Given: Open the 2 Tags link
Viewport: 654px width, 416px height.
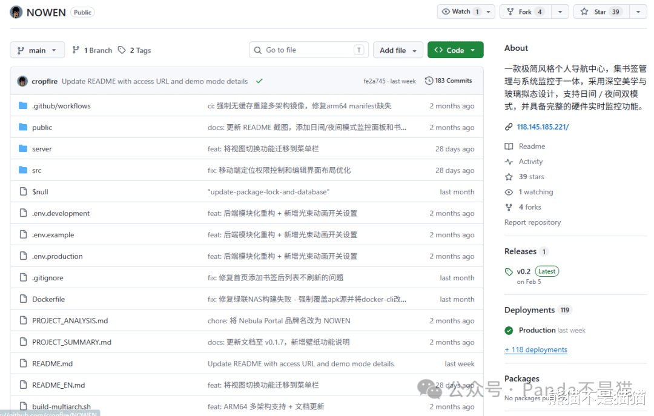Looking at the screenshot, I should click(x=134, y=50).
